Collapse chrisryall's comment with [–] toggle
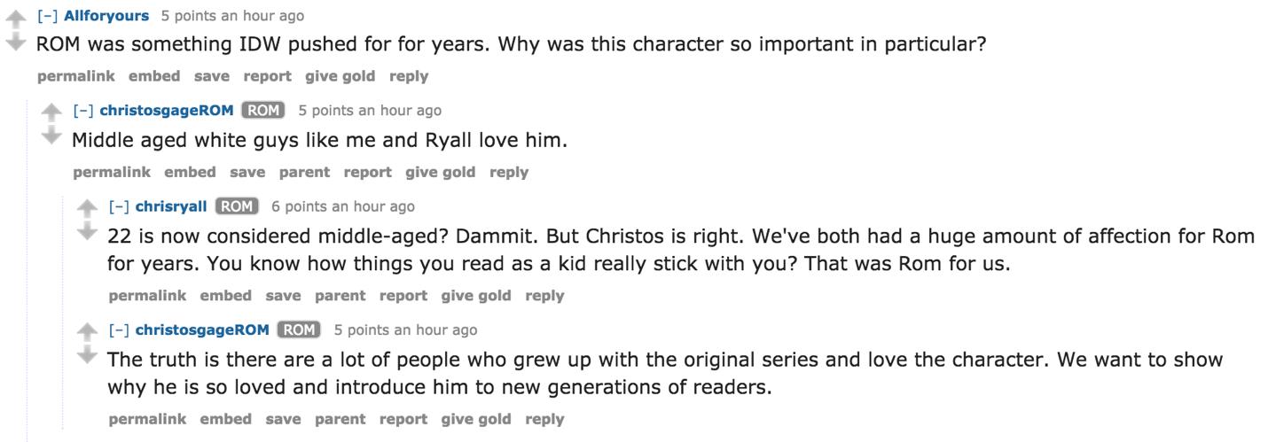This screenshot has width=1268, height=442. (119, 206)
